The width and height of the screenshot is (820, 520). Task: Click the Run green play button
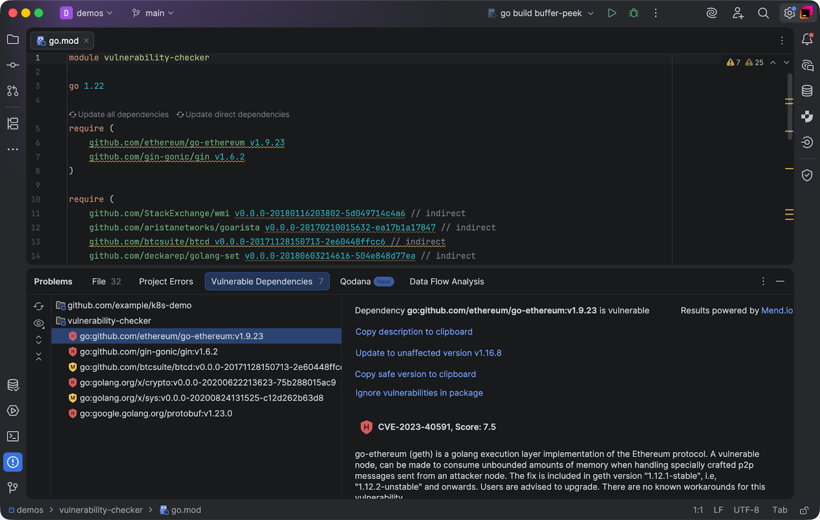click(x=611, y=13)
